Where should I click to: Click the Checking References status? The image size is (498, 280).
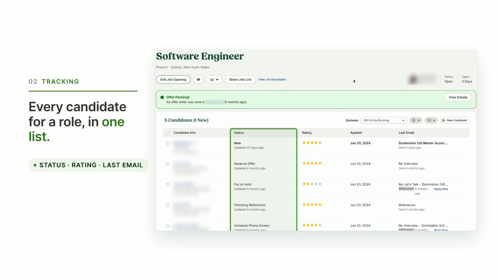click(250, 205)
